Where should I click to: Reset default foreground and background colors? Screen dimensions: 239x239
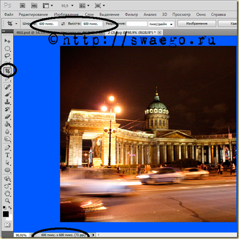(4, 208)
